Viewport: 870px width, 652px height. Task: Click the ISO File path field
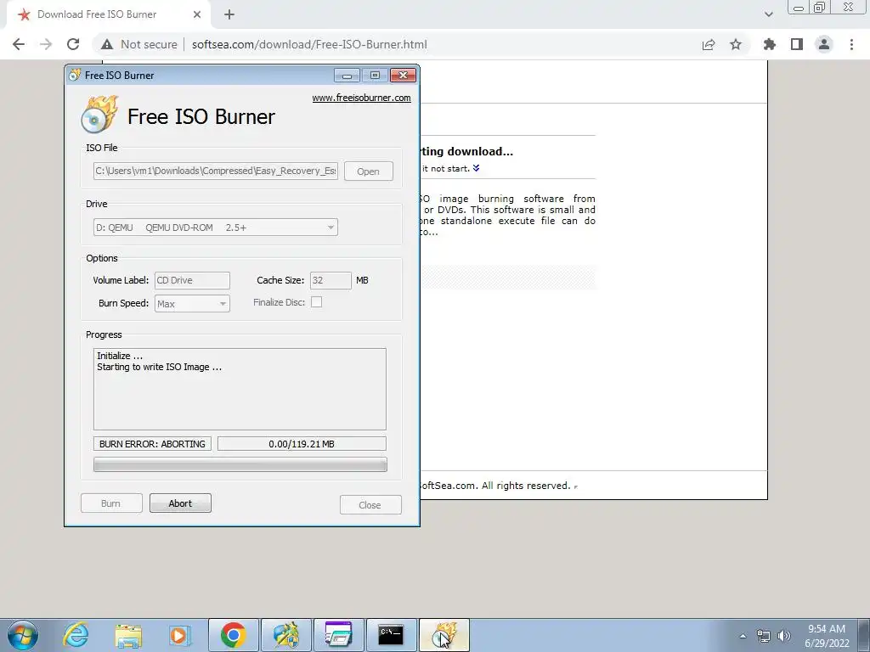pos(216,171)
